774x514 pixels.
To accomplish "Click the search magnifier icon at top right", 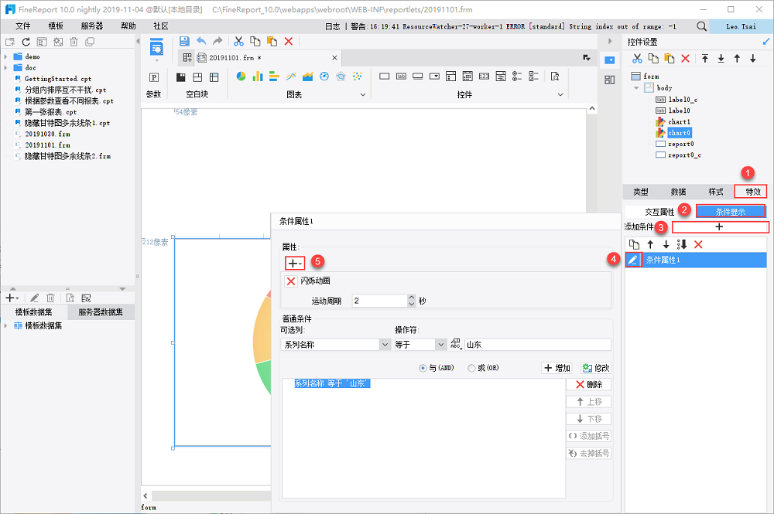I will point(701,26).
